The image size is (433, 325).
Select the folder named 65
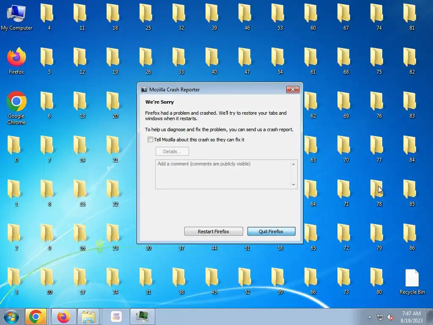click(x=312, y=237)
